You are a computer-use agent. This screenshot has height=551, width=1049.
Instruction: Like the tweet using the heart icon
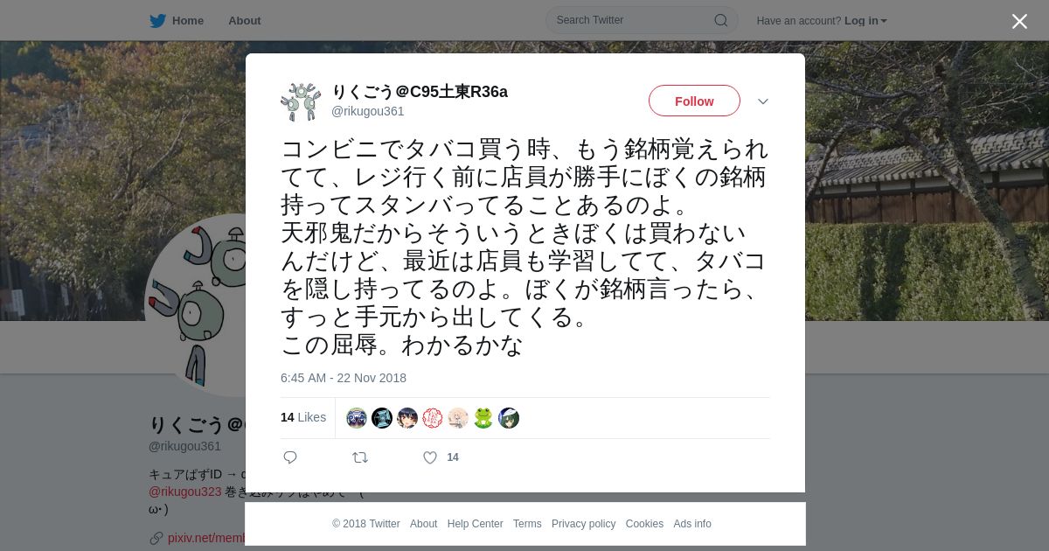(430, 457)
